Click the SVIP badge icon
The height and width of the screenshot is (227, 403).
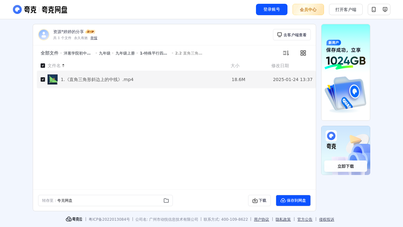[x=90, y=32]
